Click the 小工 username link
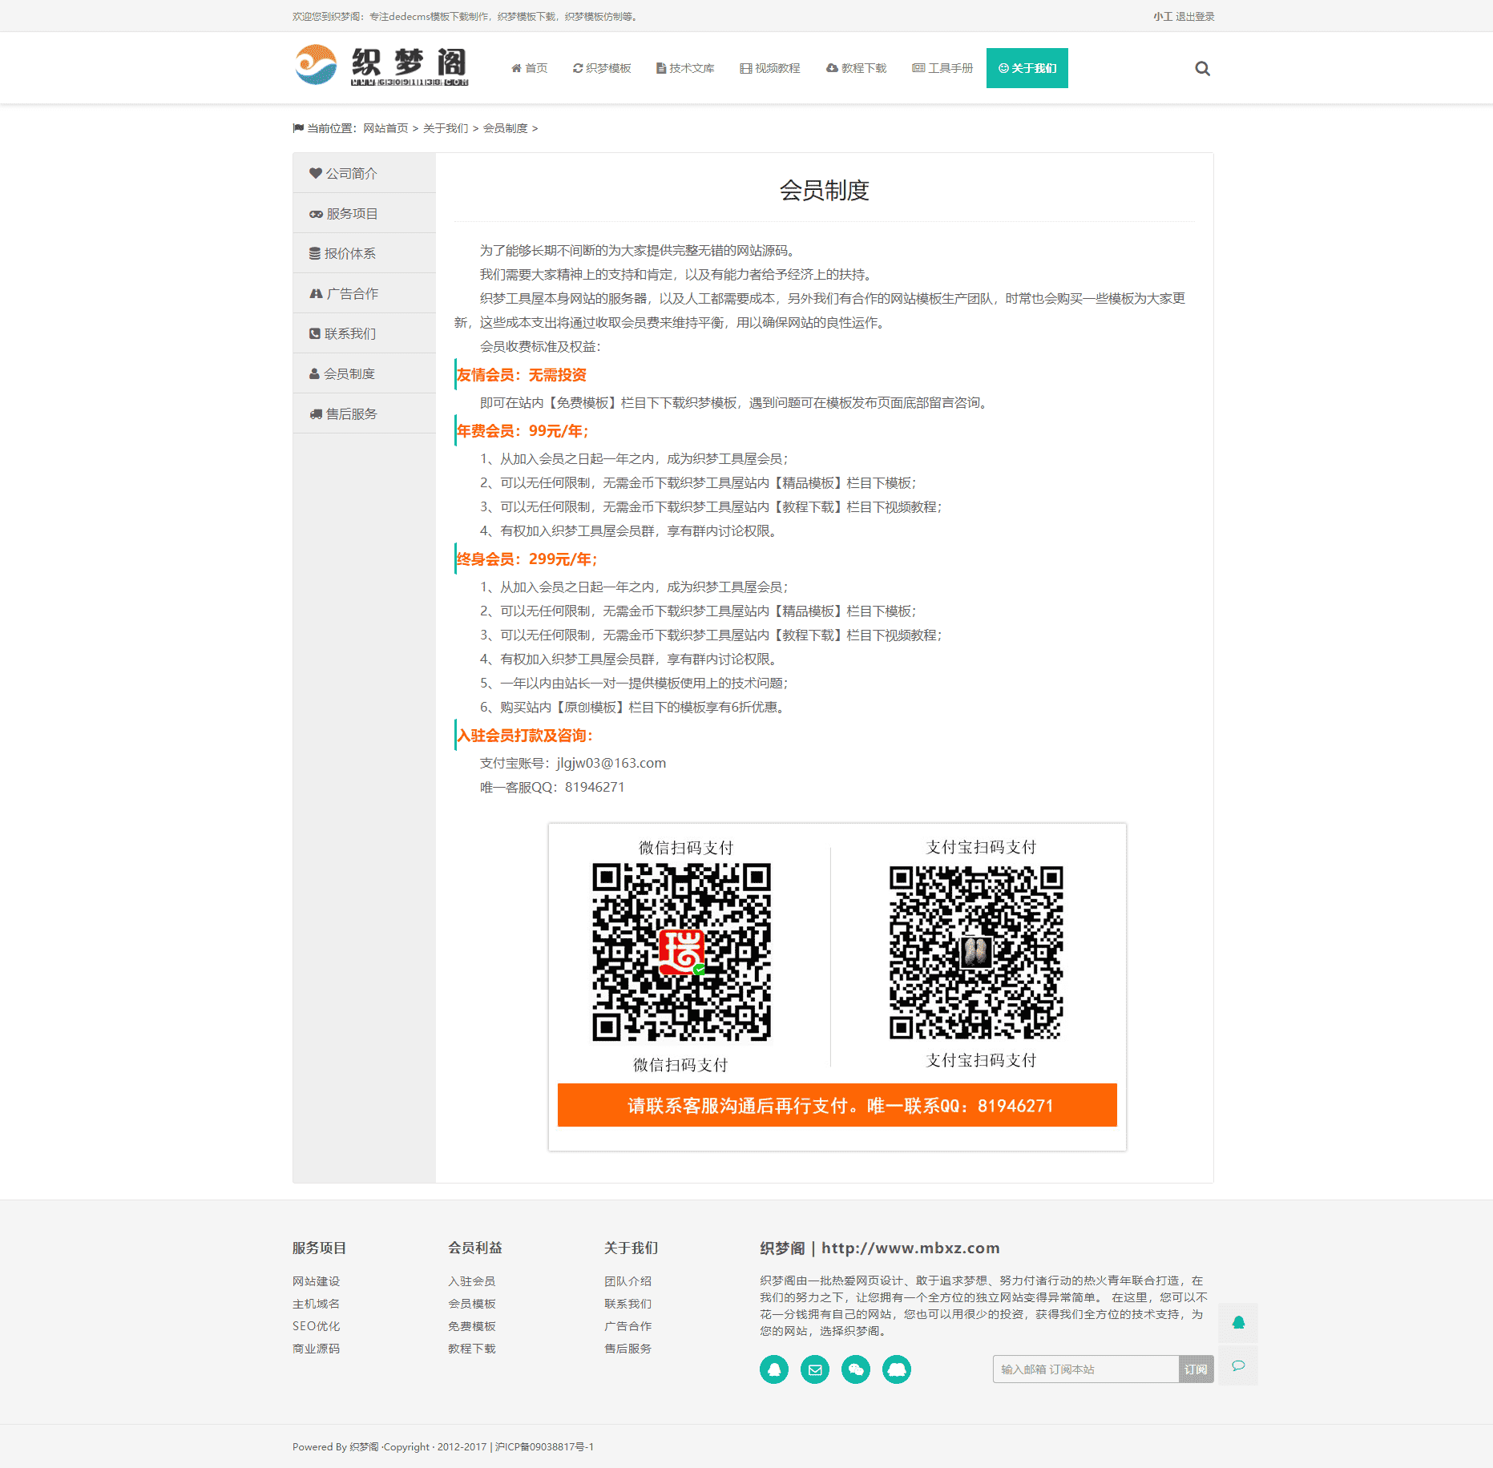 click(x=1163, y=16)
